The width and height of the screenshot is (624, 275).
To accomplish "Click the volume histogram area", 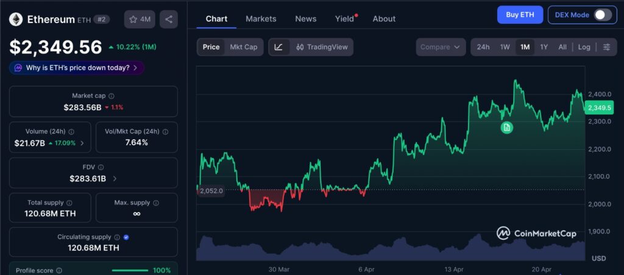I will click(391, 248).
